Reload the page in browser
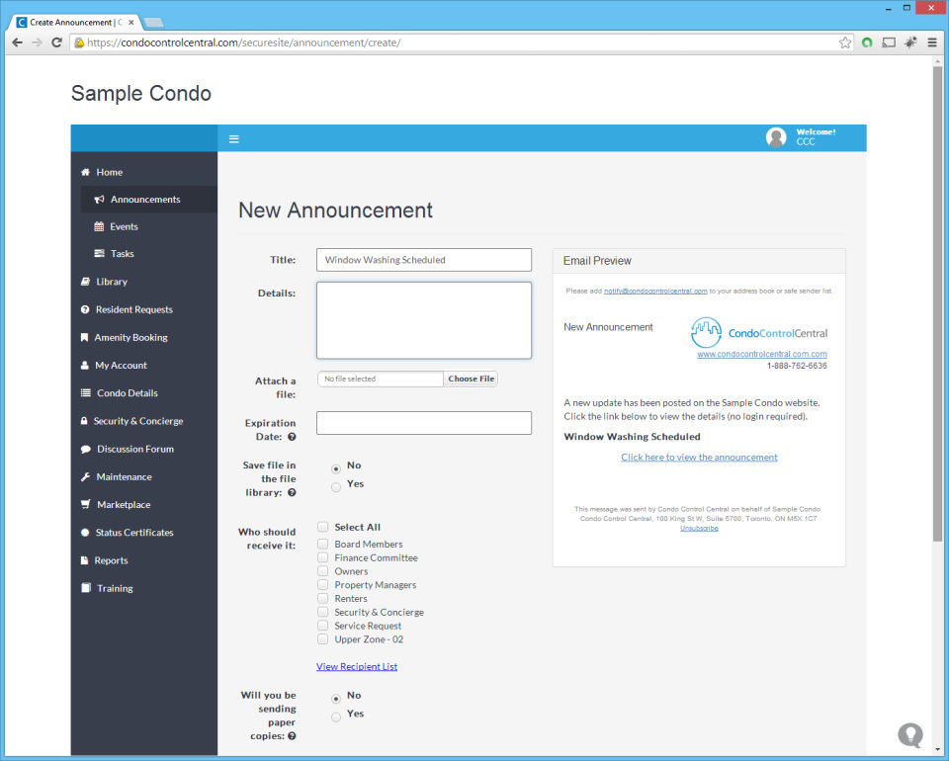 pos(56,42)
